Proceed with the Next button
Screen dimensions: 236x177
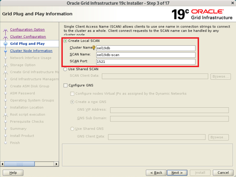(x=177, y=173)
